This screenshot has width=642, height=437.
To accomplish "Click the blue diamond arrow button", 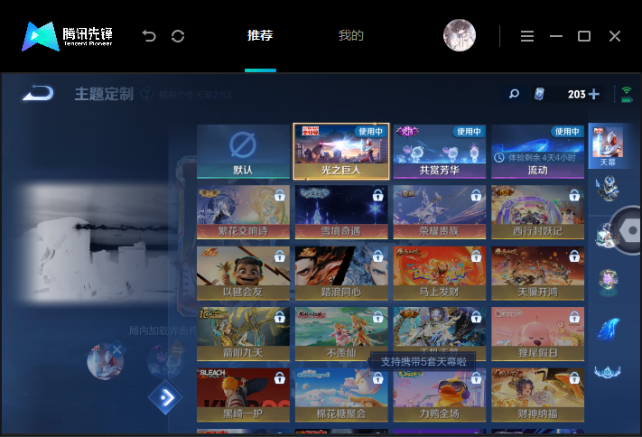I will click(x=166, y=397).
